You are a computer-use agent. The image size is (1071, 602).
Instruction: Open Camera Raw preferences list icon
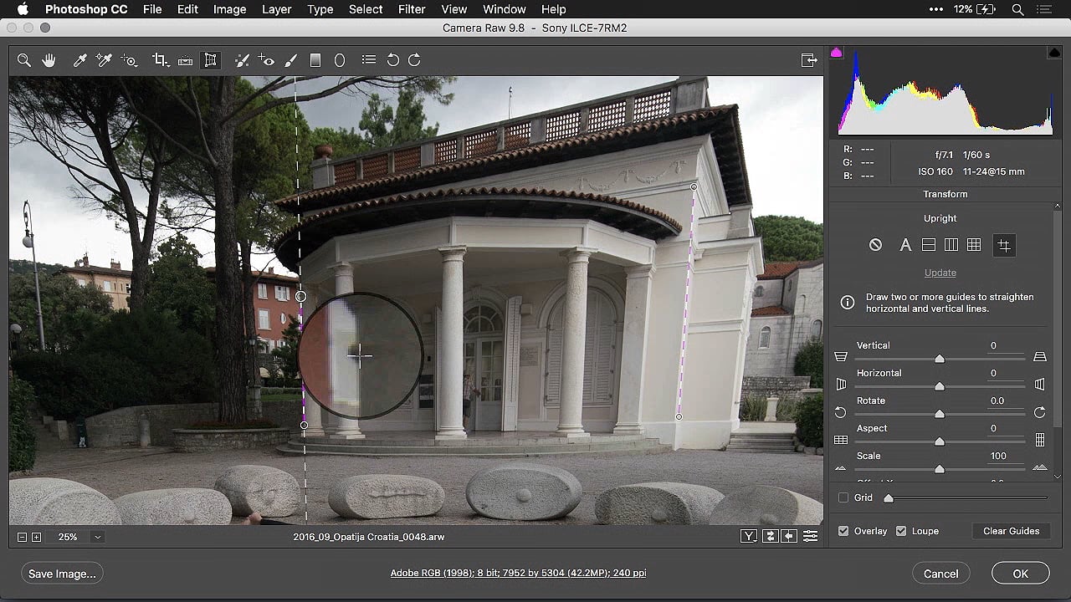[x=368, y=60]
